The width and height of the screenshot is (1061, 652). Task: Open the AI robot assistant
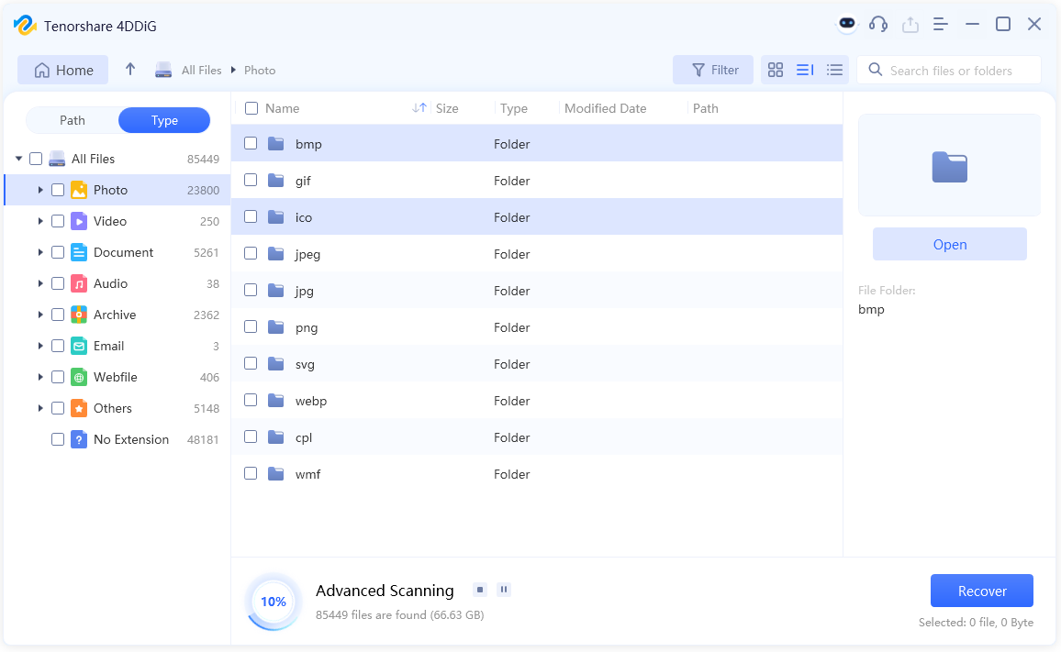click(x=846, y=24)
